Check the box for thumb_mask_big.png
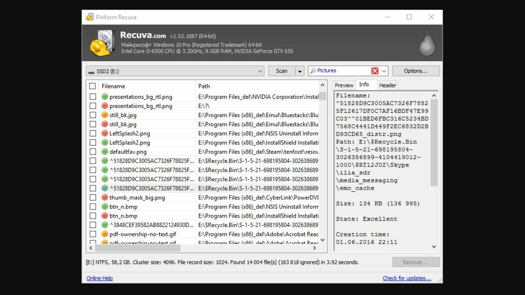 (93, 198)
